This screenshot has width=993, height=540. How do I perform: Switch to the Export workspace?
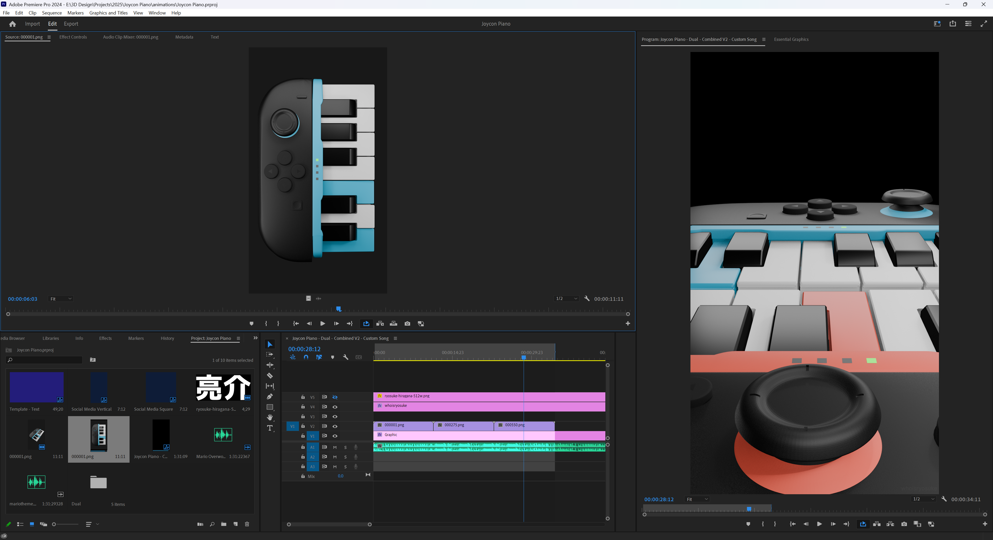pyautogui.click(x=71, y=24)
